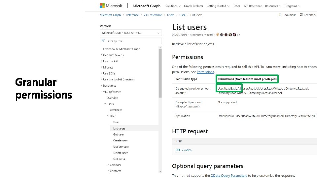The image size is (317, 178).
Task: Expand the Calendar tree node
Action: click(x=108, y=165)
